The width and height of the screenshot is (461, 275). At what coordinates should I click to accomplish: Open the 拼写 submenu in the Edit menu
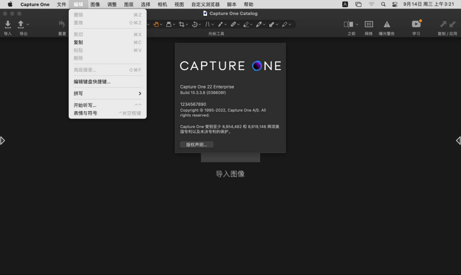pos(108,93)
